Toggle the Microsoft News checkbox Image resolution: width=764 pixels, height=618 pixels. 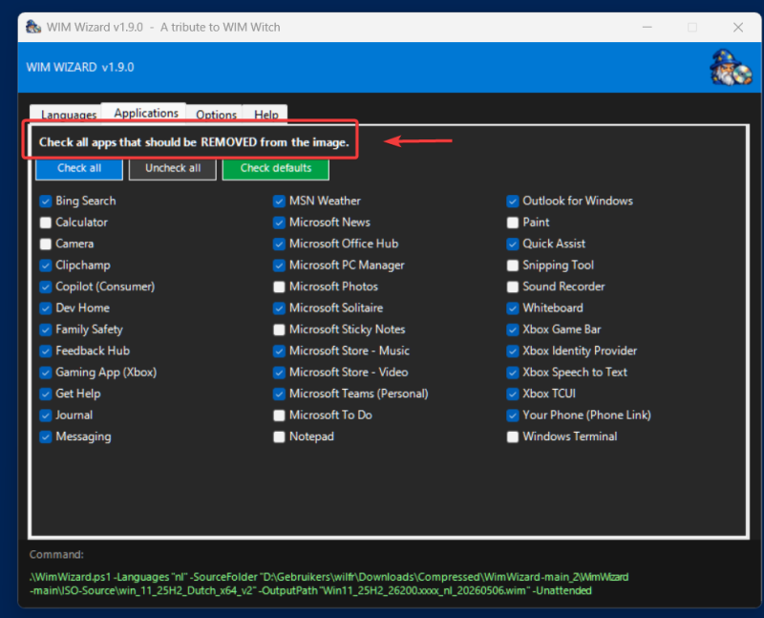tap(279, 223)
